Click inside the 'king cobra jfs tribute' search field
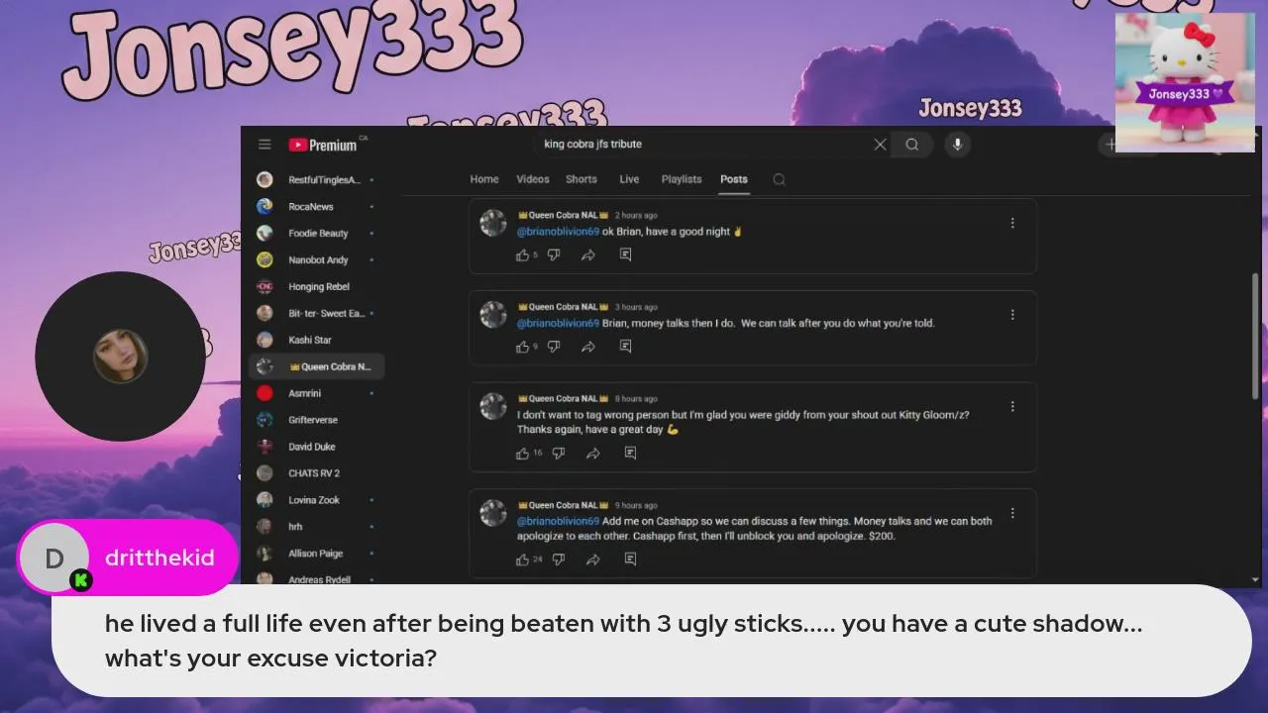The width and height of the screenshot is (1268, 713). point(703,145)
